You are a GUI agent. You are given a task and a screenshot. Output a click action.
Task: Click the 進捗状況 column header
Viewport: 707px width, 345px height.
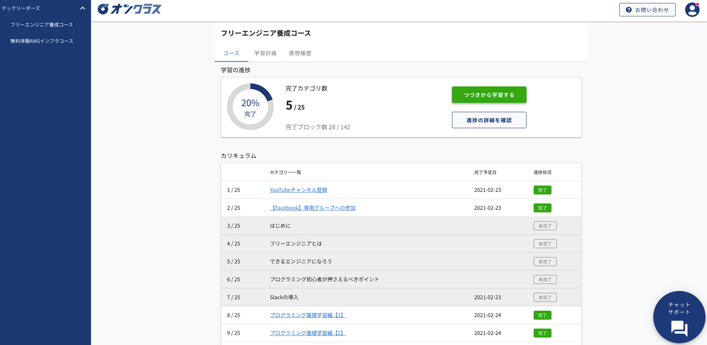point(543,172)
